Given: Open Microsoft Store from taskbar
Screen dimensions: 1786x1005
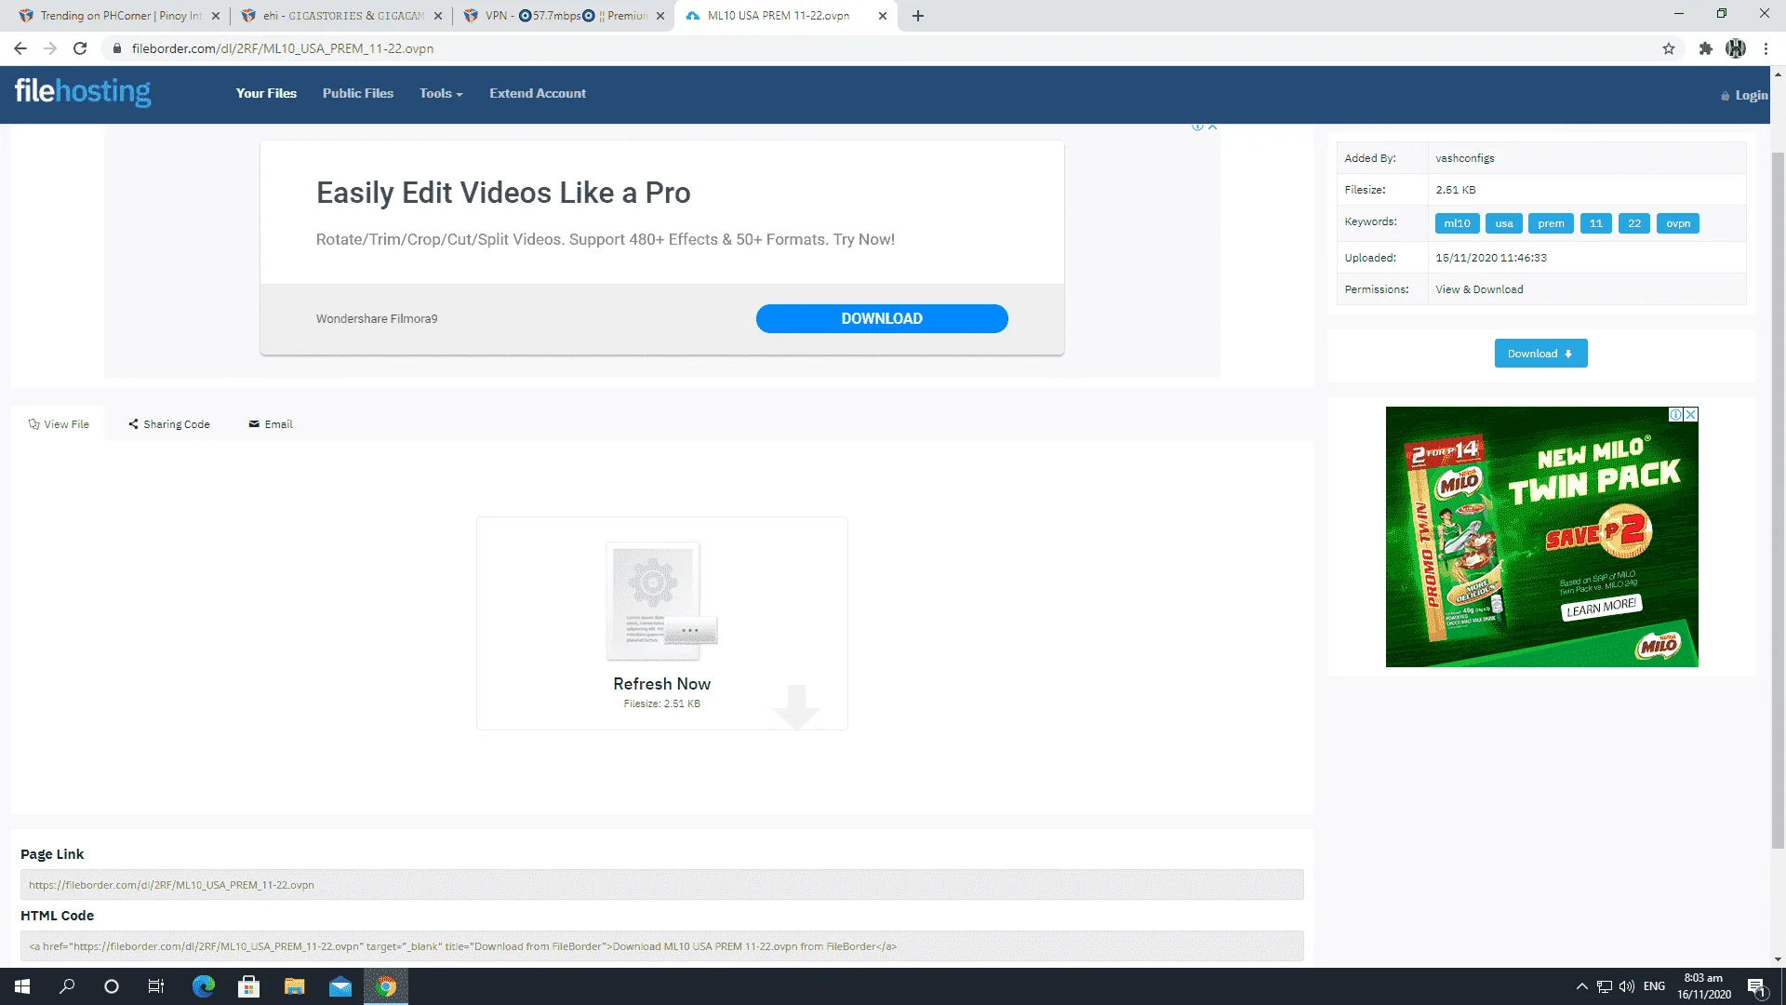Looking at the screenshot, I should [x=248, y=986].
